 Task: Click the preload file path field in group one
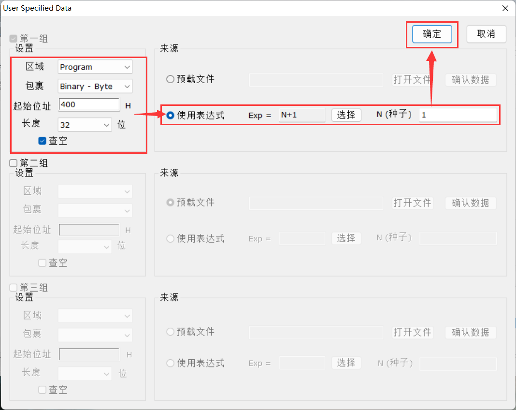click(x=316, y=80)
